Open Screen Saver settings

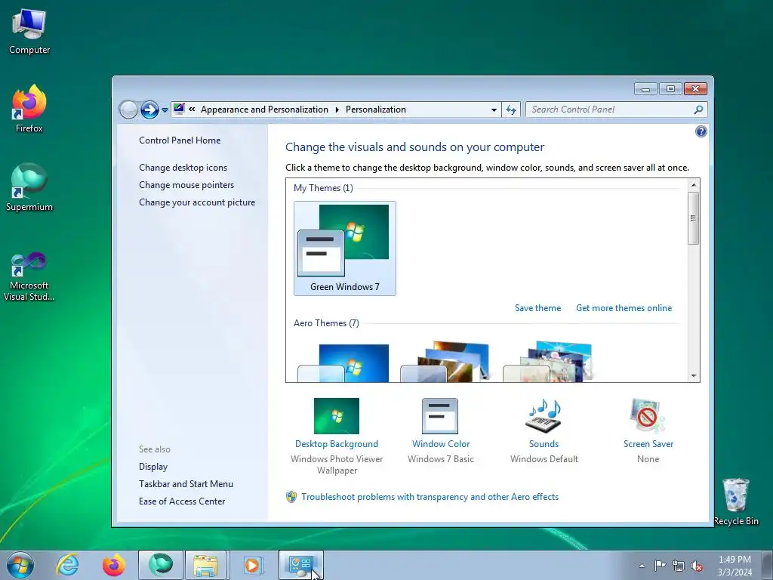pyautogui.click(x=648, y=430)
